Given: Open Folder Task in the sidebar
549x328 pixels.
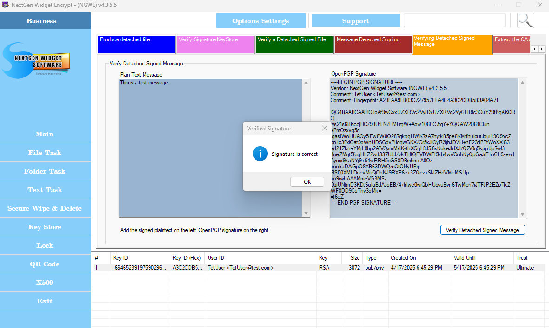Looking at the screenshot, I should [x=45, y=171].
